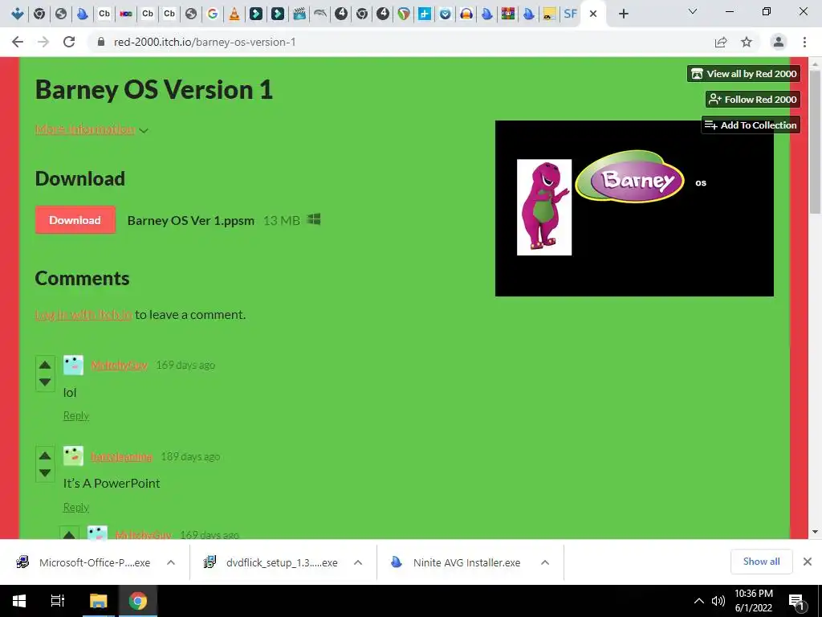Click the Chrome taskbar icon
Image resolution: width=822 pixels, height=617 pixels.
138,601
